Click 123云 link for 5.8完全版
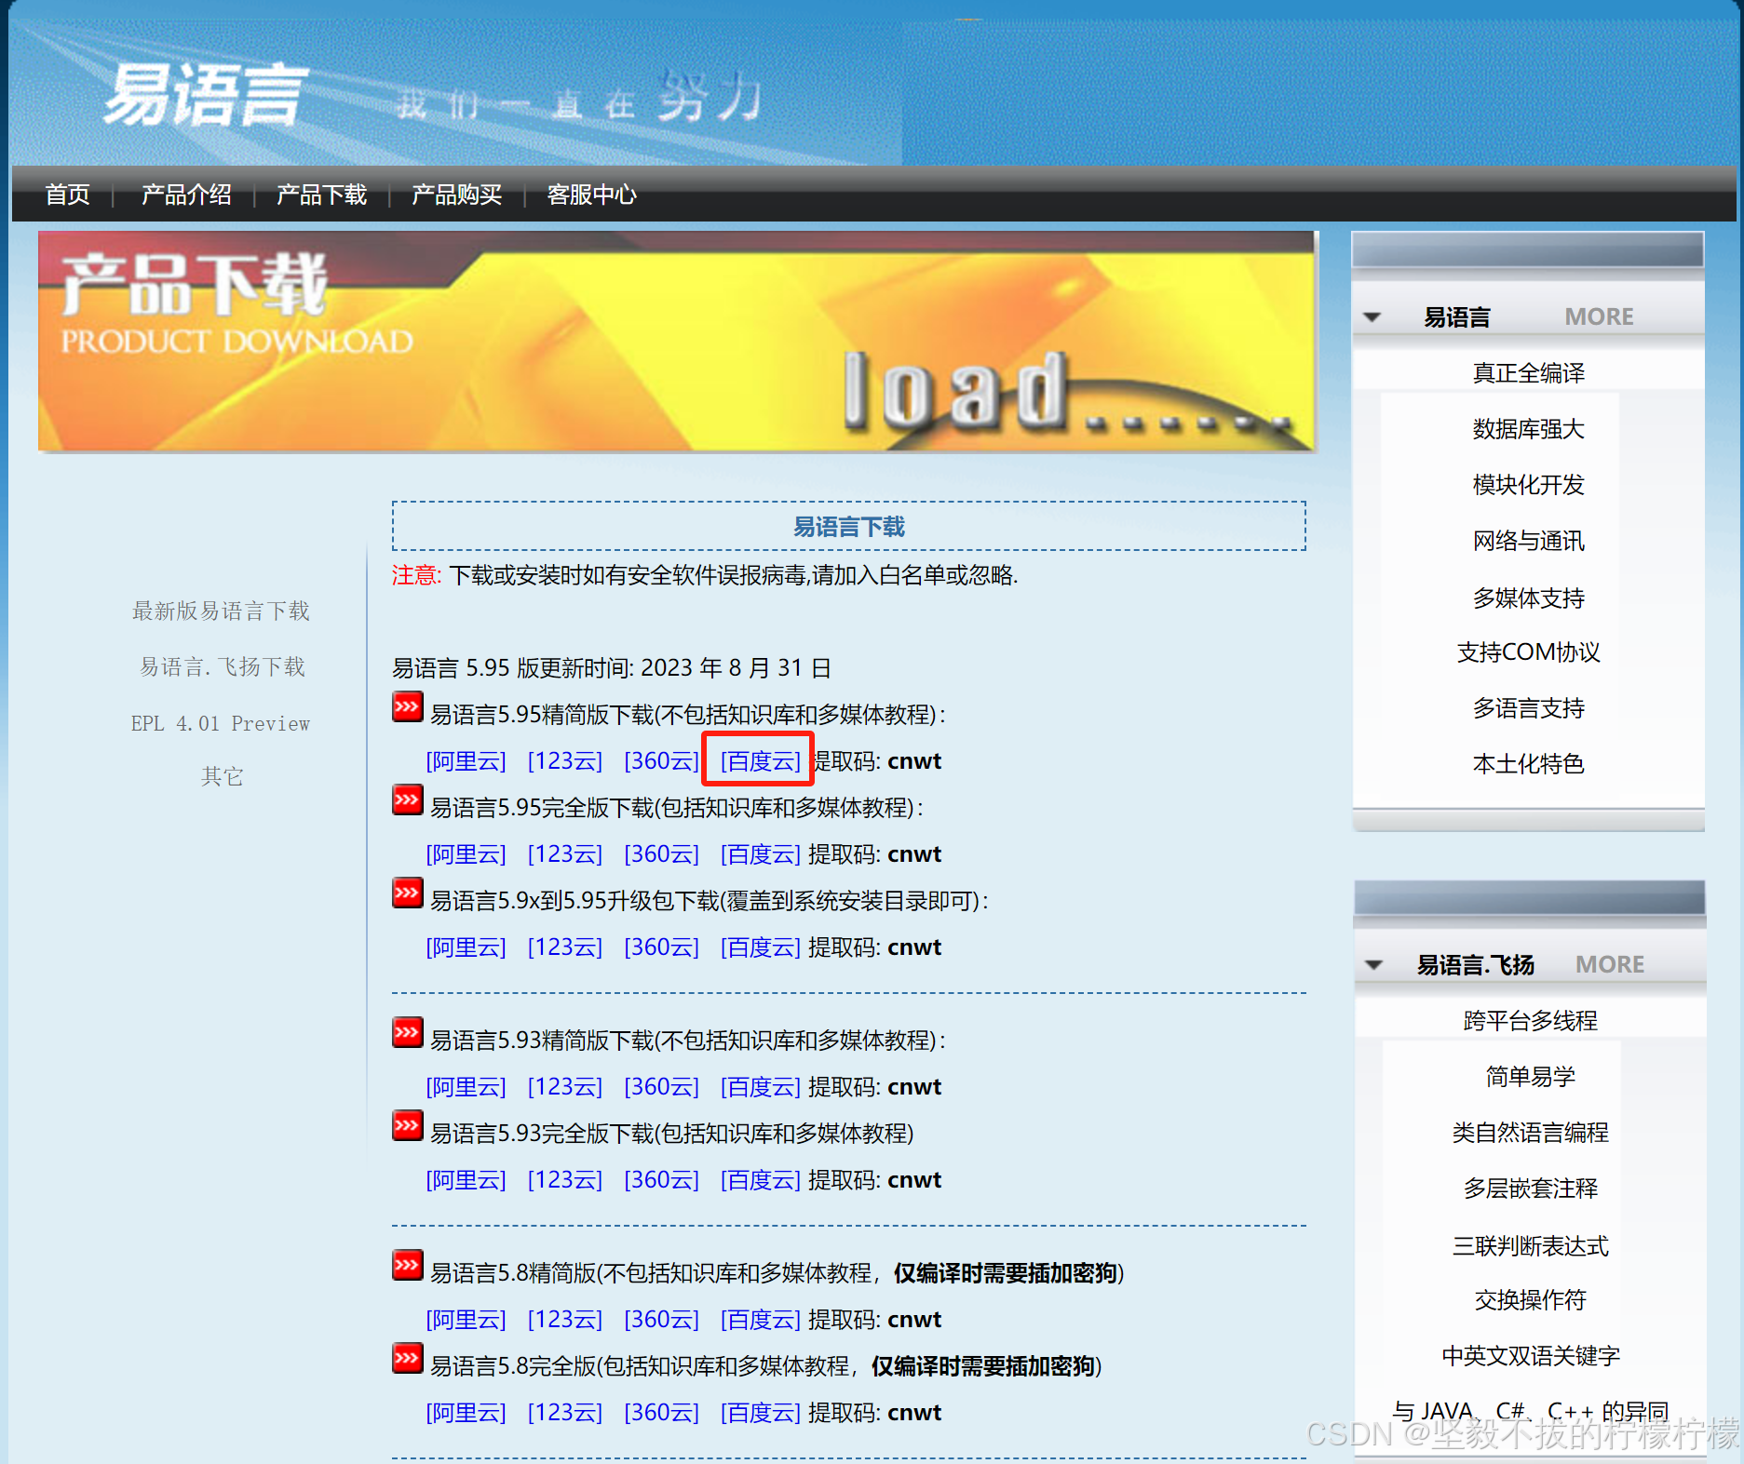 [x=565, y=1413]
